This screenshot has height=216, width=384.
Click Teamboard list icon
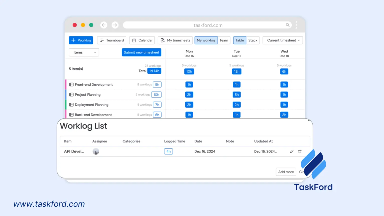click(x=102, y=40)
